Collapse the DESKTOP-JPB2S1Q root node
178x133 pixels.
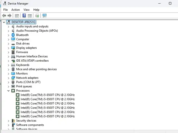(4, 22)
